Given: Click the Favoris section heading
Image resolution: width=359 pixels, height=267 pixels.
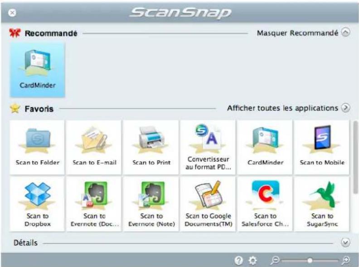Looking at the screenshot, I should point(39,109).
